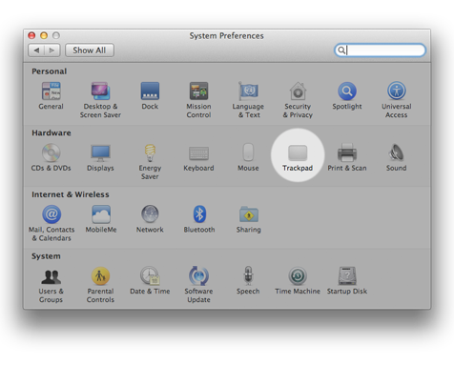
Task: Click the Show All button
Action: pyautogui.click(x=90, y=51)
